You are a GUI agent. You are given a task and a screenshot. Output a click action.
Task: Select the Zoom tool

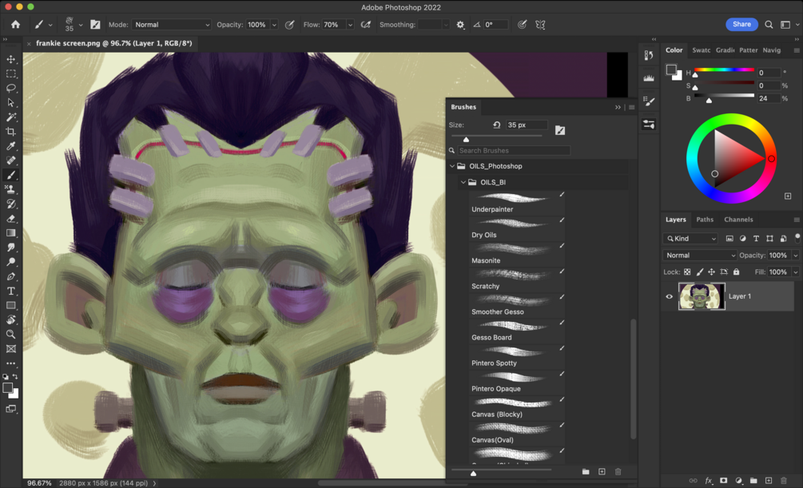click(x=10, y=335)
